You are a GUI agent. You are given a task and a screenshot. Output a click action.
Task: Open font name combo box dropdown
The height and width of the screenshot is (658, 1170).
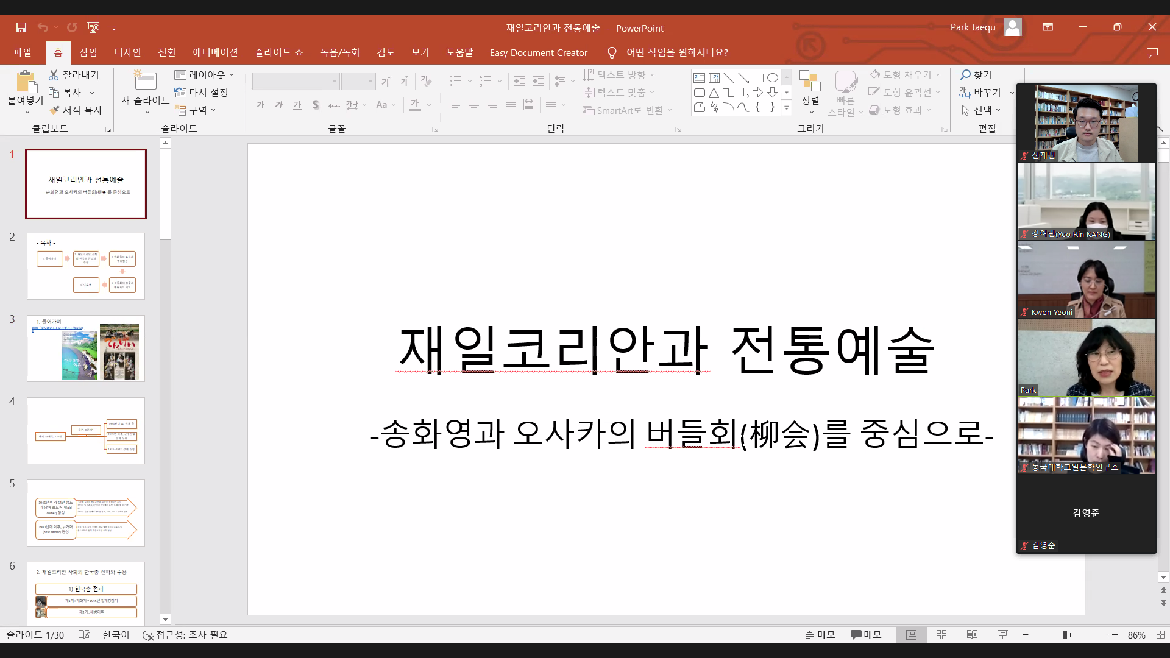pyautogui.click(x=335, y=81)
